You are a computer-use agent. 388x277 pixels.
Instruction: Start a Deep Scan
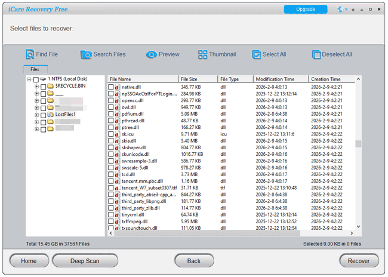[85, 261]
